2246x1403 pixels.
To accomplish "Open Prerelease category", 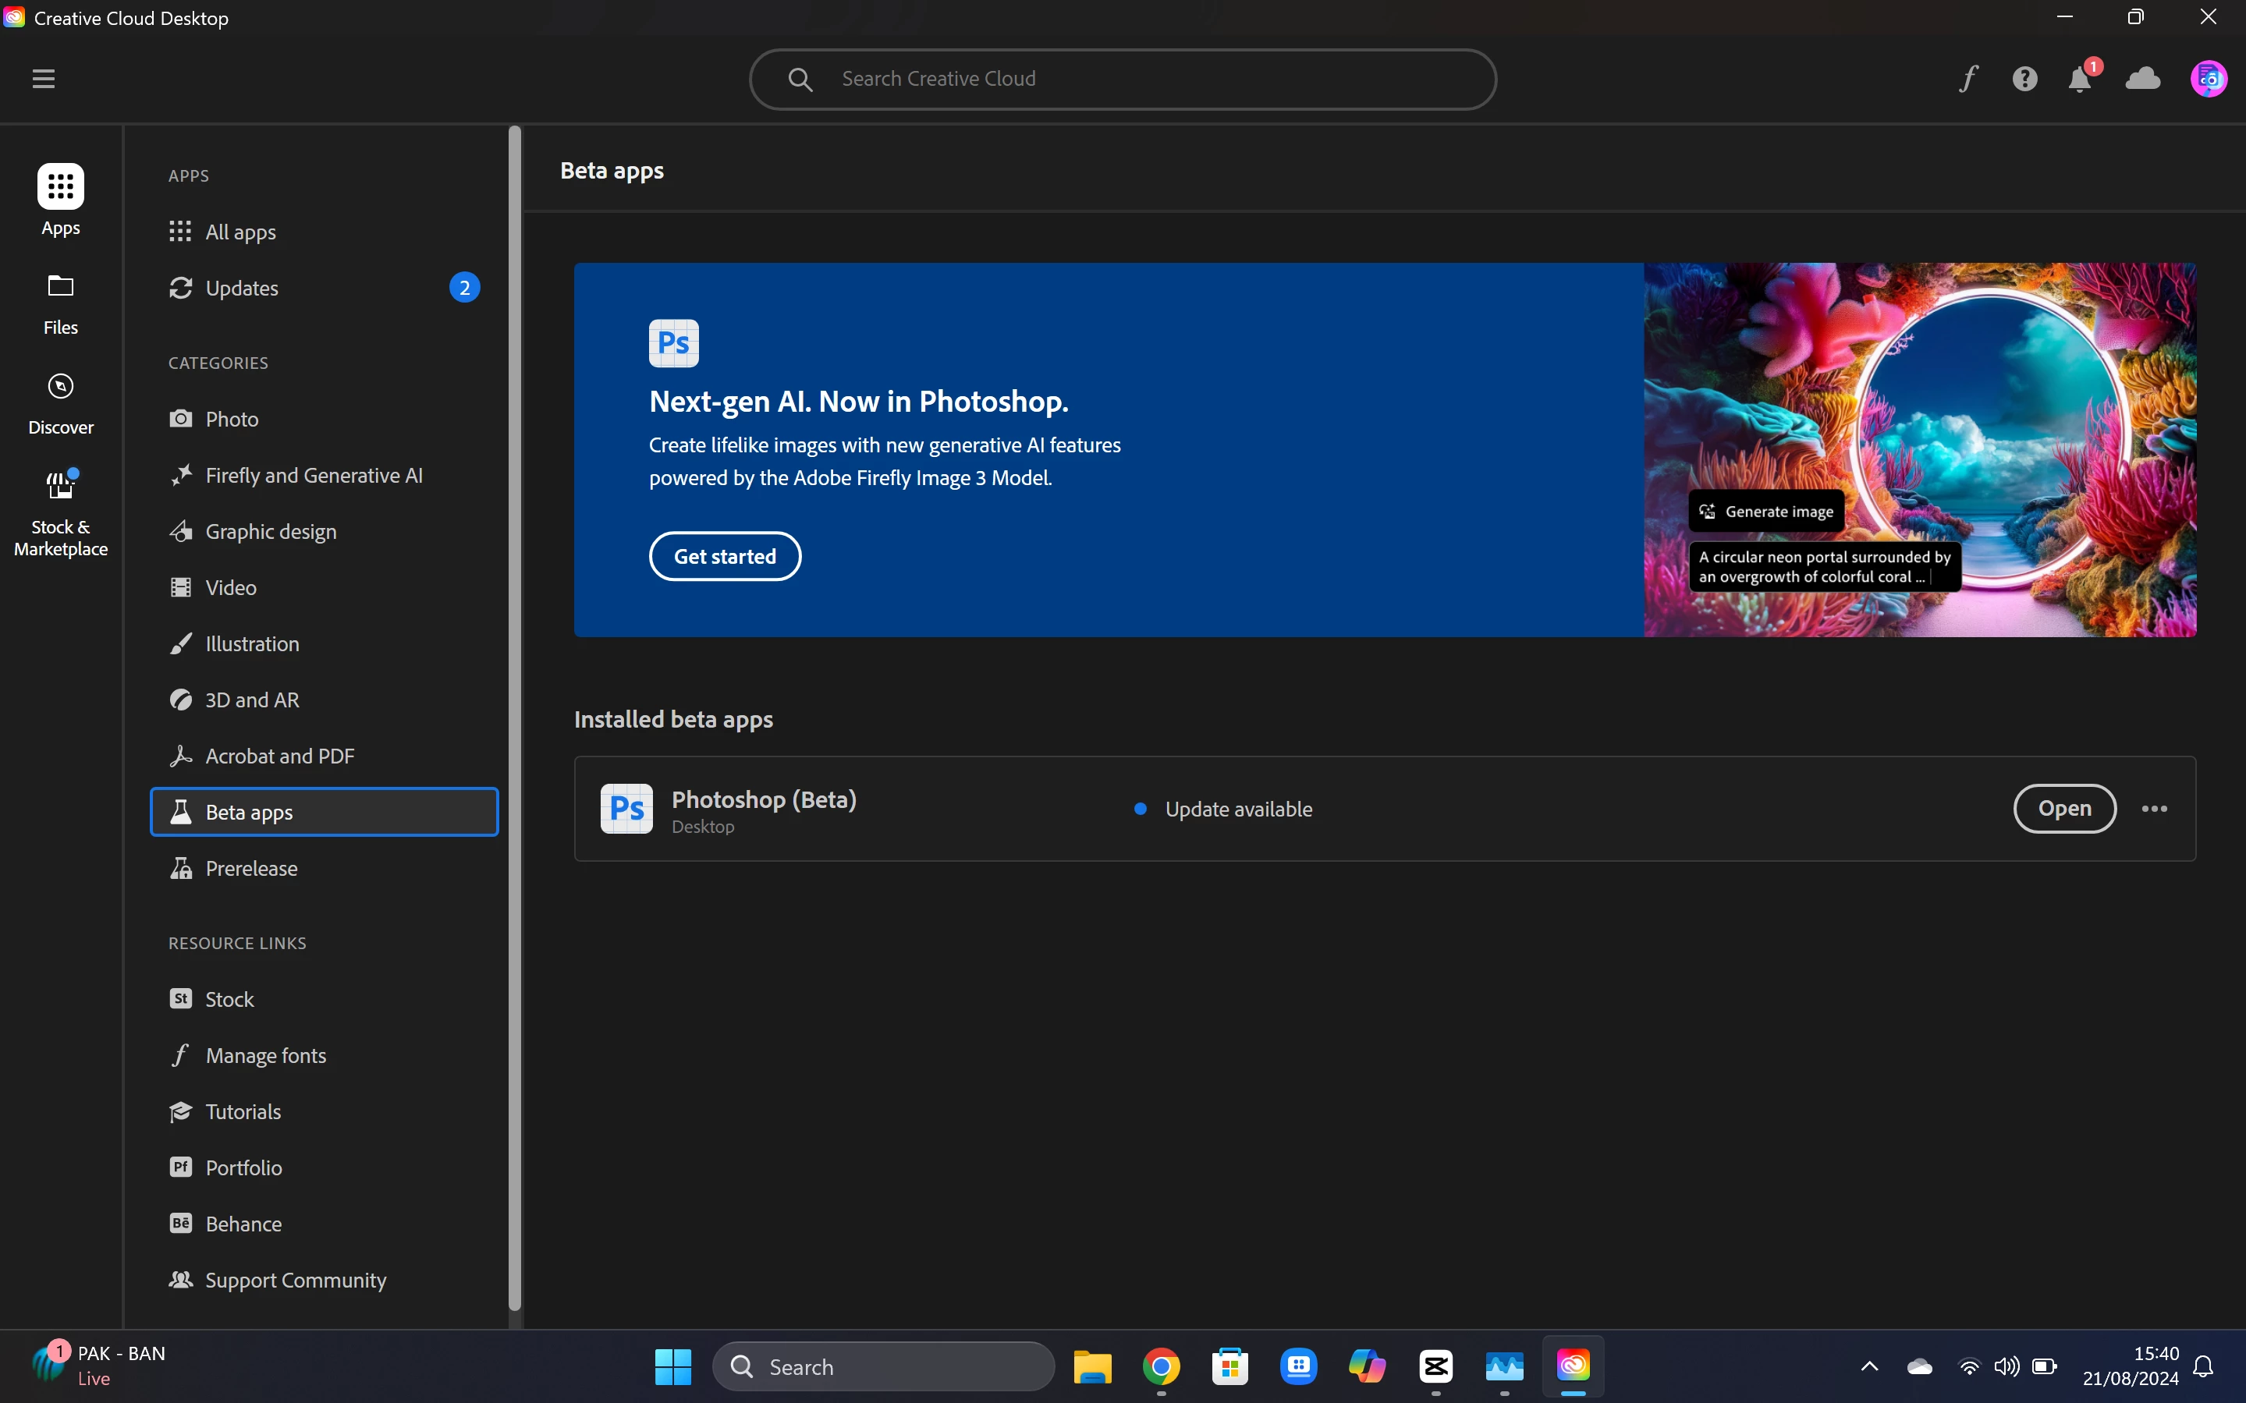I will 250,869.
